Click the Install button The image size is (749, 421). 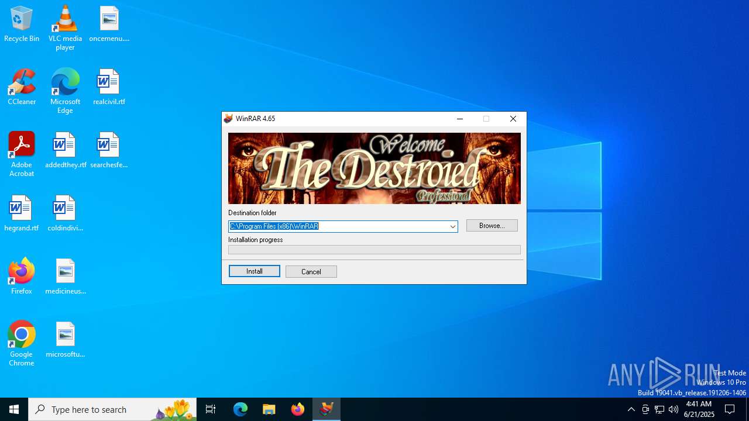click(x=255, y=271)
